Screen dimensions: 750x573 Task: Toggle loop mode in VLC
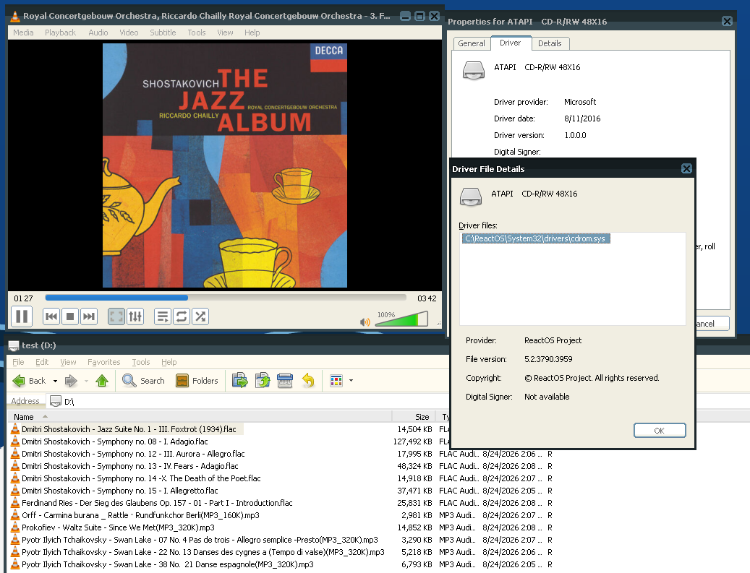tap(182, 316)
